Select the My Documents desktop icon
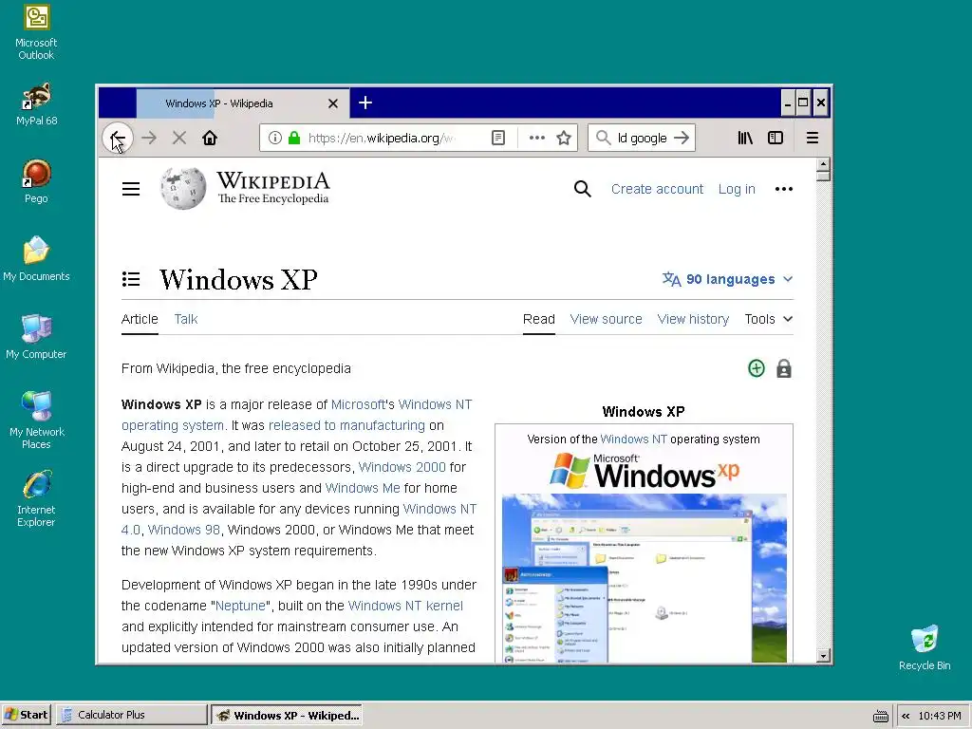The width and height of the screenshot is (972, 729). pyautogui.click(x=37, y=259)
